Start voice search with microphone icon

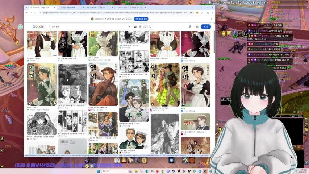pos(140,26)
